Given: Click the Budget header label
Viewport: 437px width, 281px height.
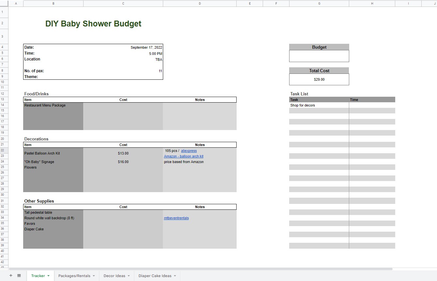Looking at the screenshot, I should [x=319, y=47].
